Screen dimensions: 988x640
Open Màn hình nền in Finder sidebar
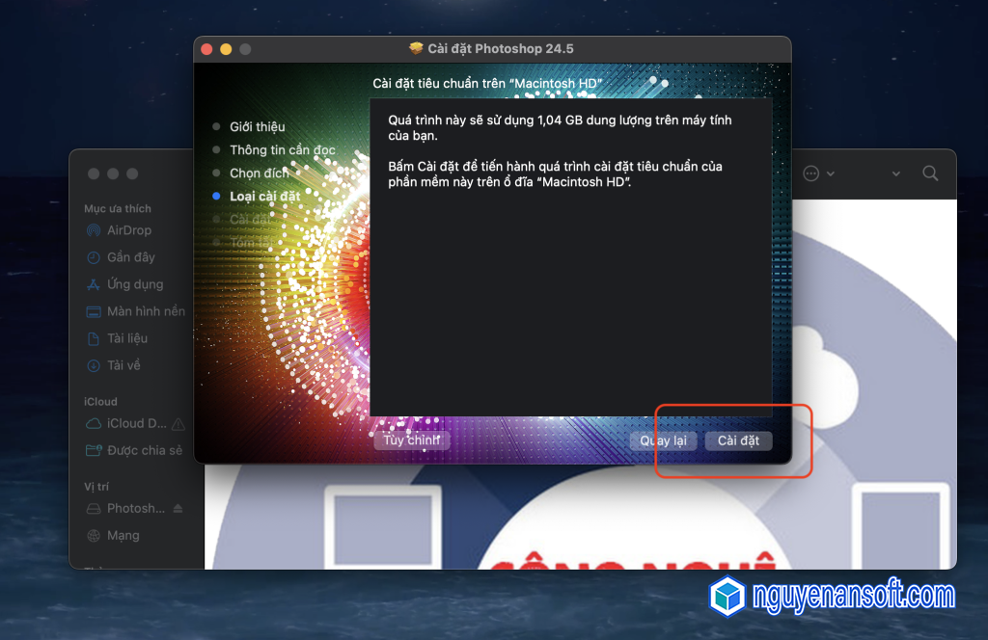[147, 311]
